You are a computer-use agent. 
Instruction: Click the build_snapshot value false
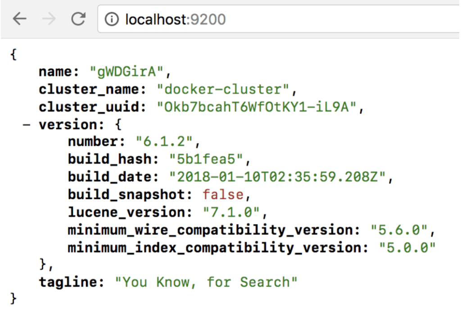(x=223, y=195)
